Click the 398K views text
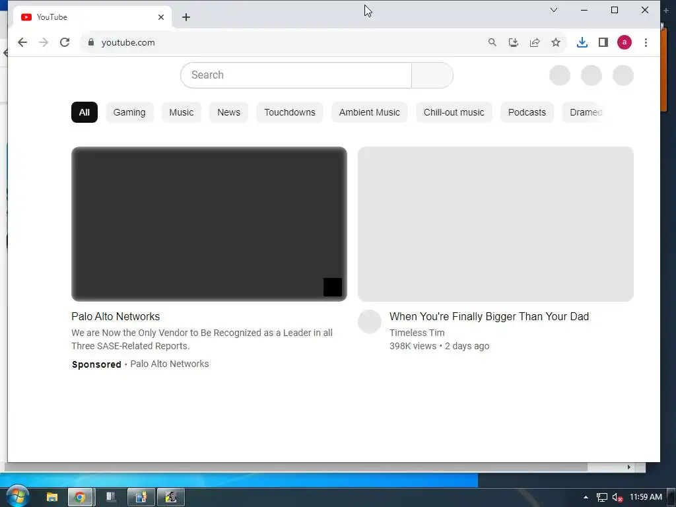Image resolution: width=676 pixels, height=507 pixels. (413, 346)
